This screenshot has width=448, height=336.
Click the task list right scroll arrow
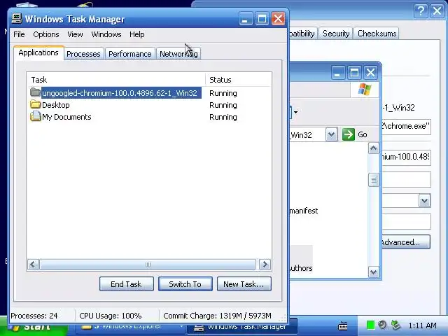pyautogui.click(x=265, y=265)
